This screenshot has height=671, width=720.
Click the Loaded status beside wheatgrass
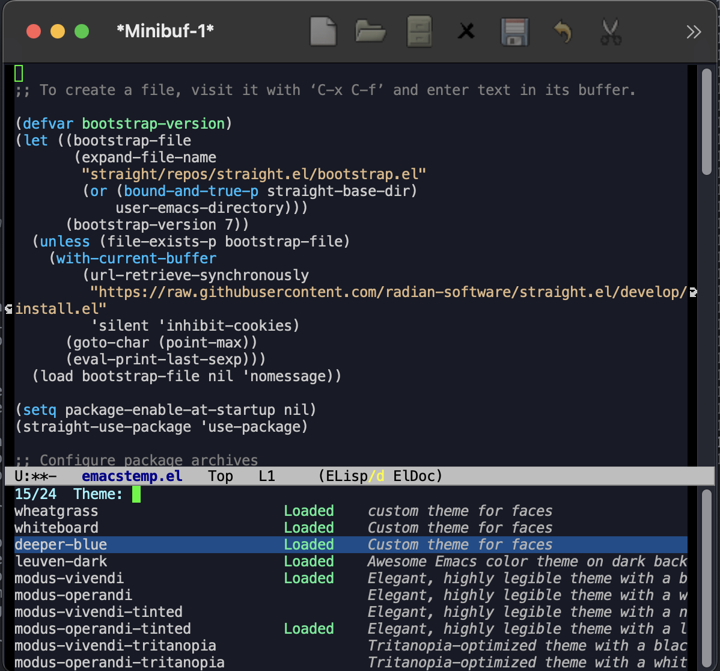coord(308,510)
